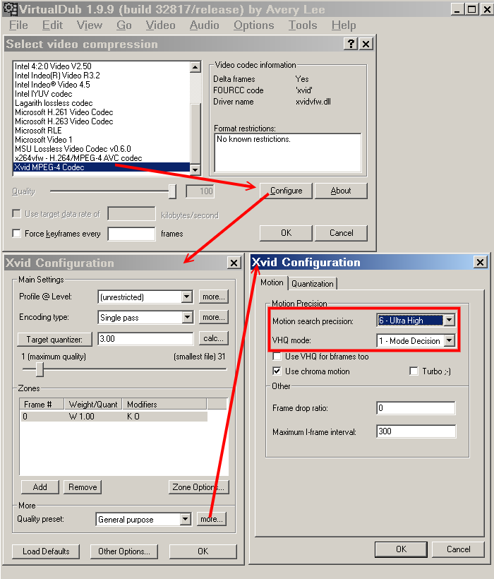Close the right Xvid Configuration dialog
Screen dimensions: 494x579
[x=480, y=262]
